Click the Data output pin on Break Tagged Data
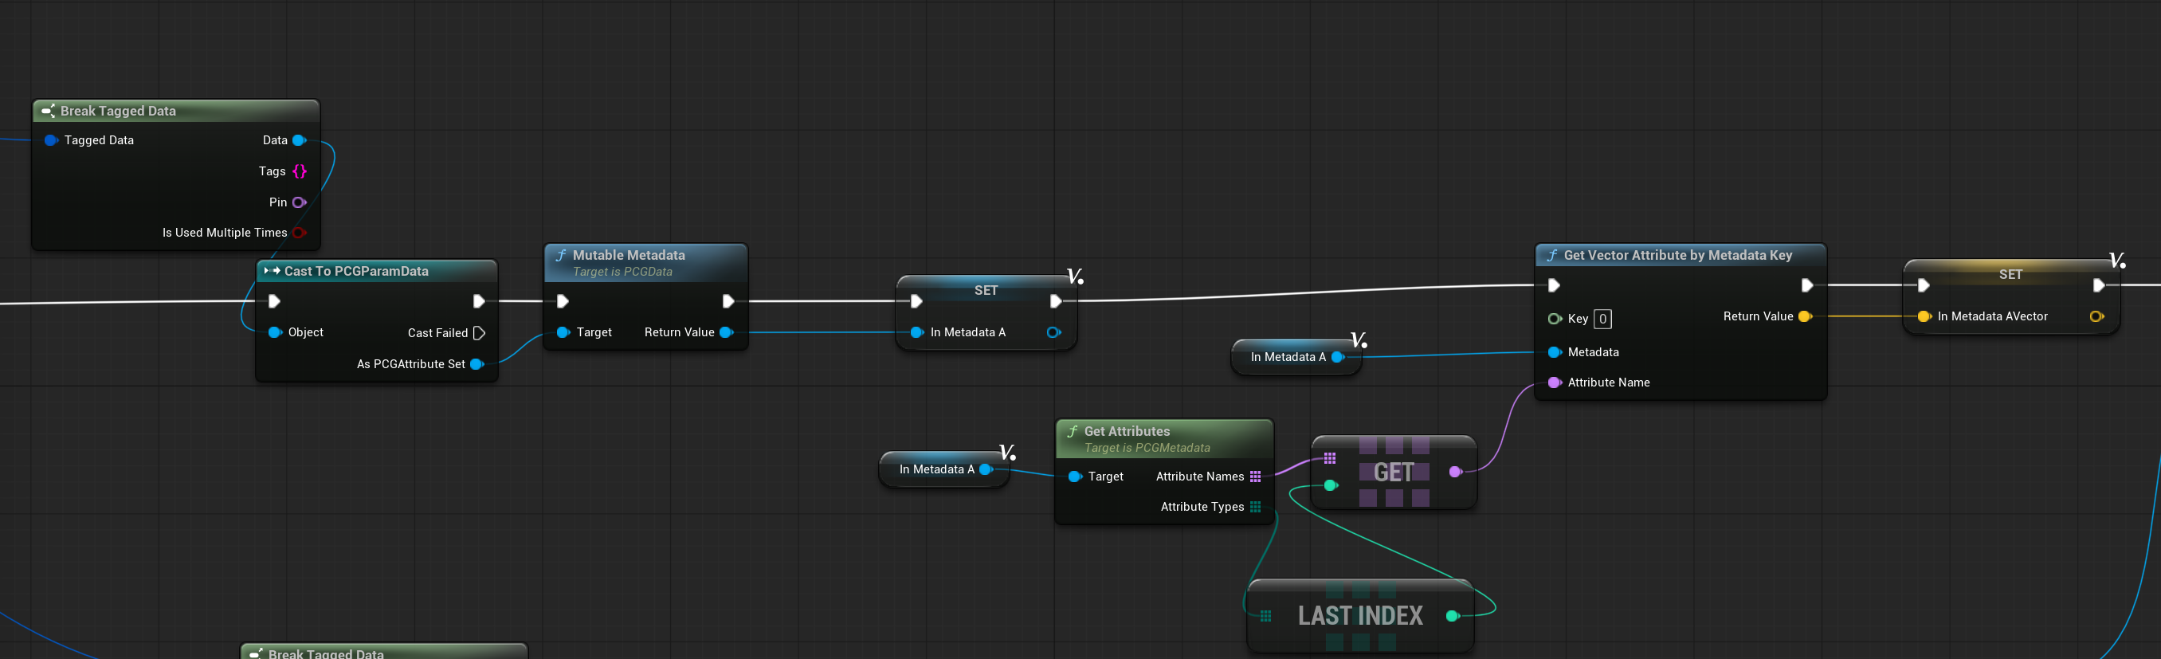Image resolution: width=2161 pixels, height=659 pixels. (x=299, y=140)
